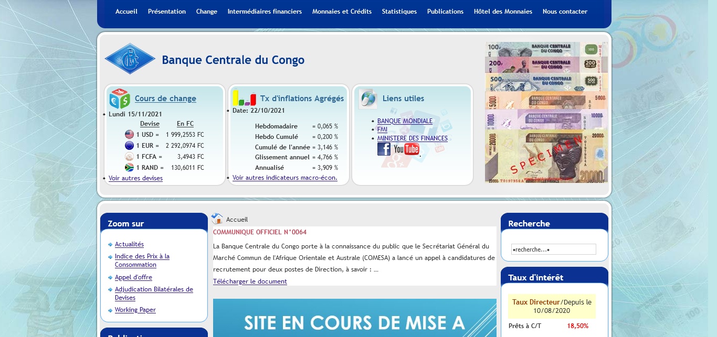Screen dimensions: 717x337
Task: Click the Cours de change currency cubes icon
Action: 119,99
